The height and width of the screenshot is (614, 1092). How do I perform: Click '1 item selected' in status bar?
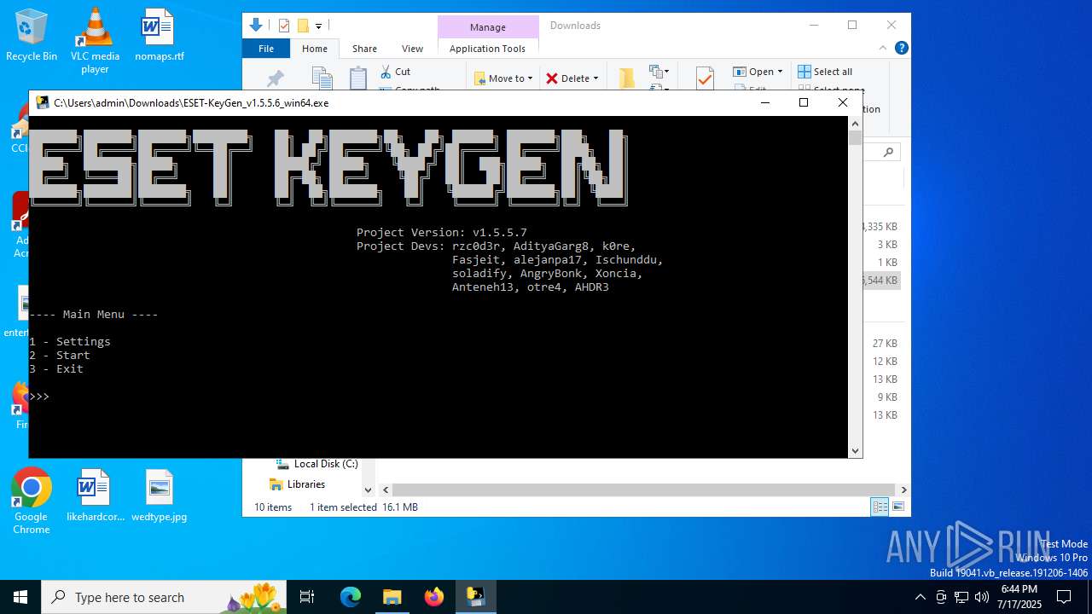(343, 507)
